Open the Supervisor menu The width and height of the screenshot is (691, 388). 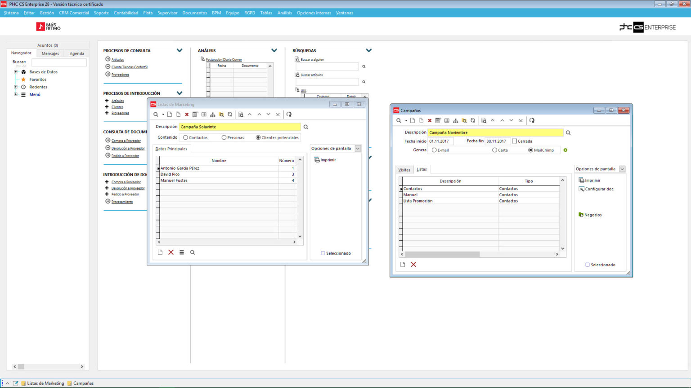point(167,13)
